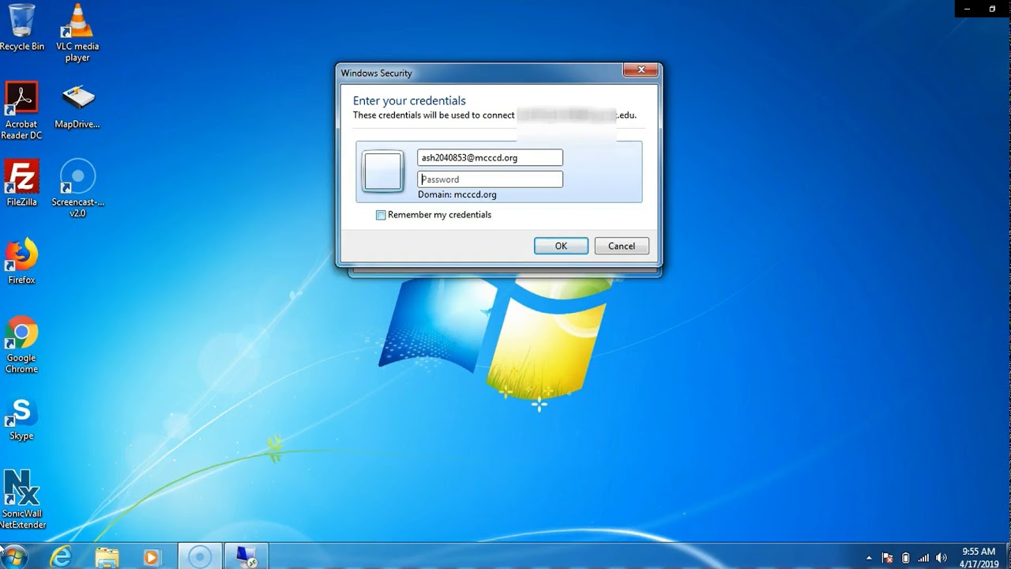Viewport: 1011px width, 569px height.
Task: Open the taskbar clock showing 9:55 AM
Action: 979,557
